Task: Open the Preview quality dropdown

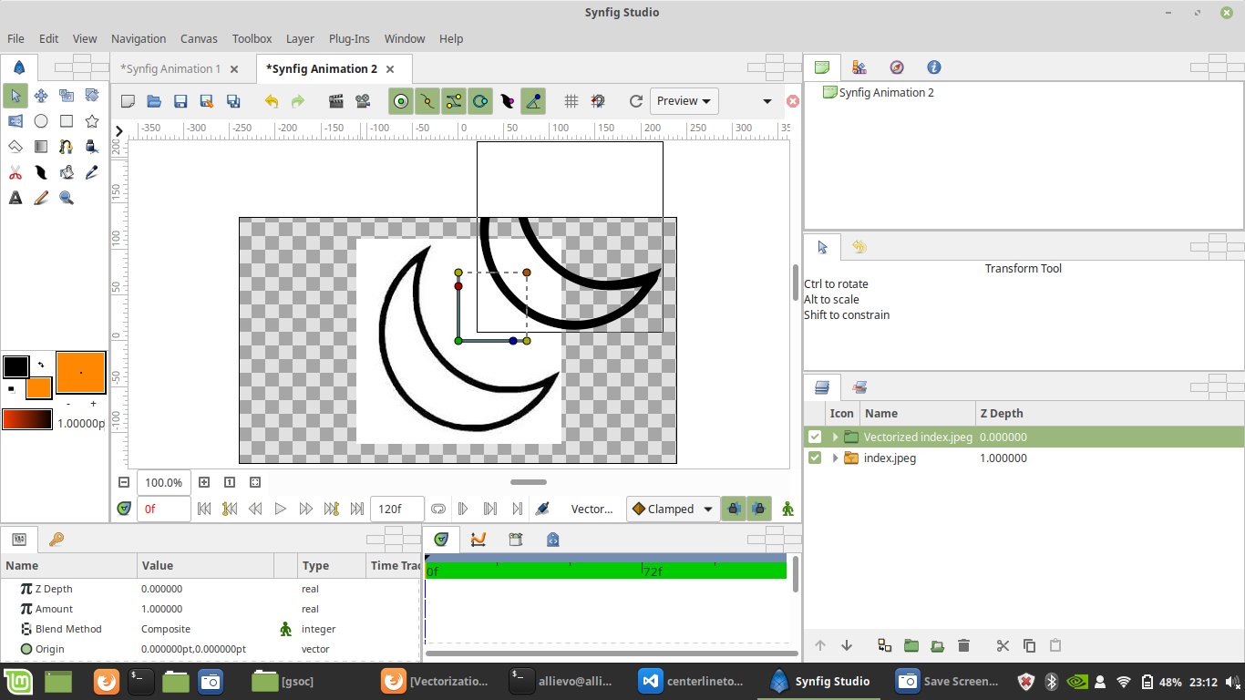Action: (684, 100)
